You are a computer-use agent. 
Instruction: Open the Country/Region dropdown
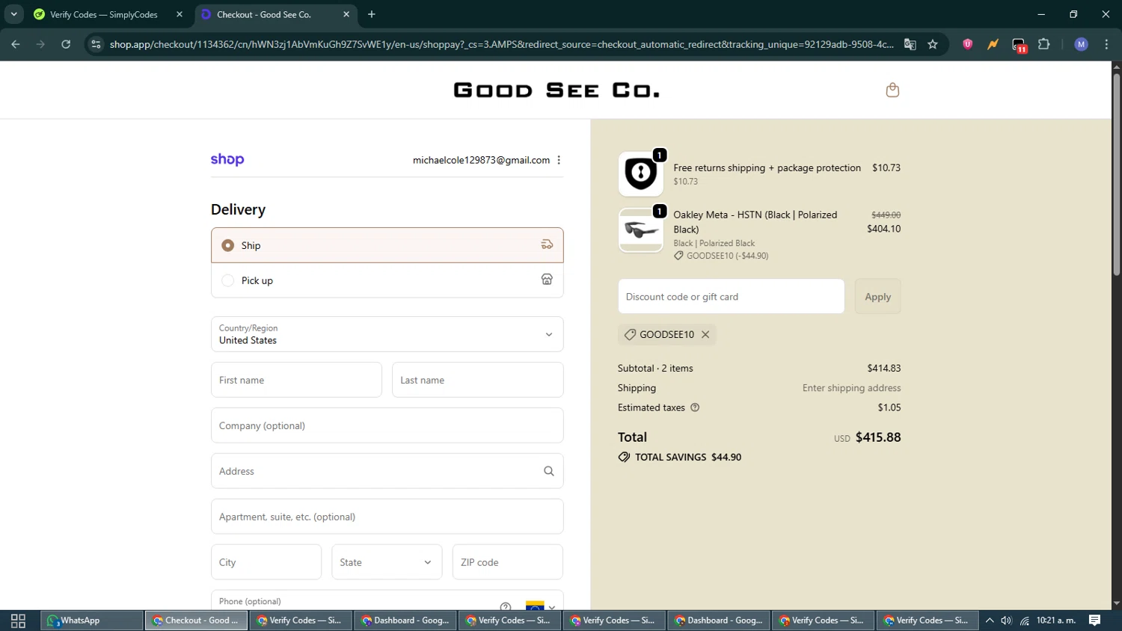pos(387,334)
